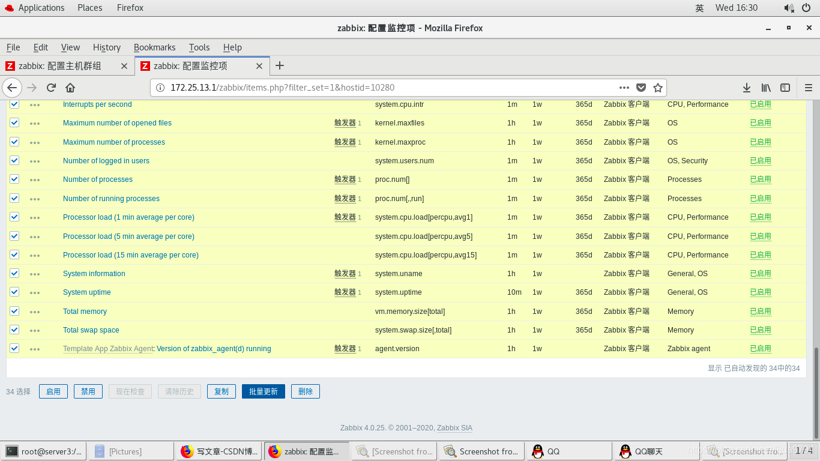Toggle the sidebar view icon

pos(785,88)
